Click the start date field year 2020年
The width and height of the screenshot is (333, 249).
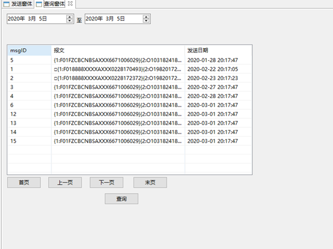point(16,19)
